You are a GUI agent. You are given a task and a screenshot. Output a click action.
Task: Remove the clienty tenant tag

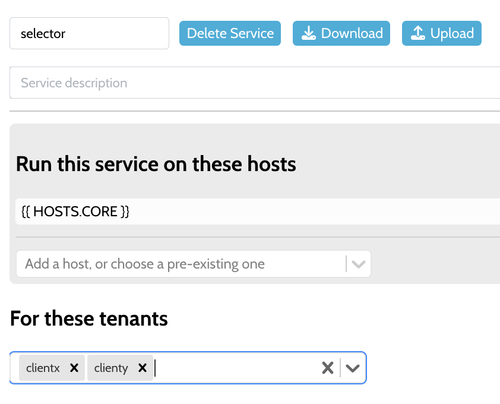[143, 368]
